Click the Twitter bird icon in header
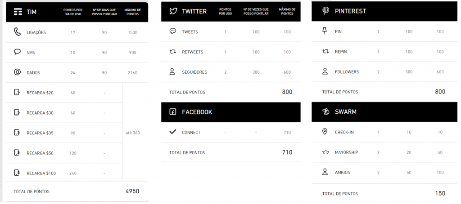Viewport: 461px width, 204px height. [x=173, y=11]
